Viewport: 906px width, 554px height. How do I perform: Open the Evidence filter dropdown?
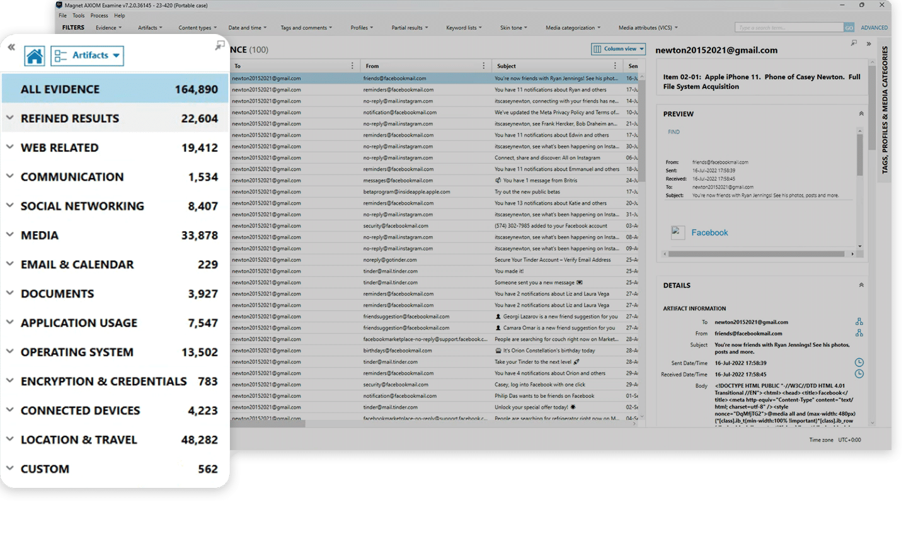(108, 28)
